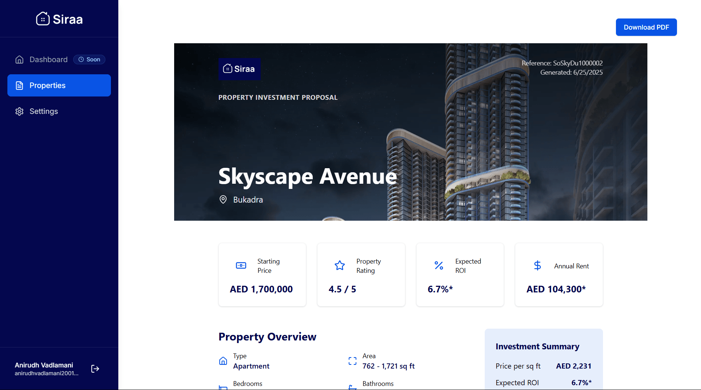This screenshot has width=701, height=390.
Task: Click the Starting Price banknote icon
Action: click(x=241, y=265)
